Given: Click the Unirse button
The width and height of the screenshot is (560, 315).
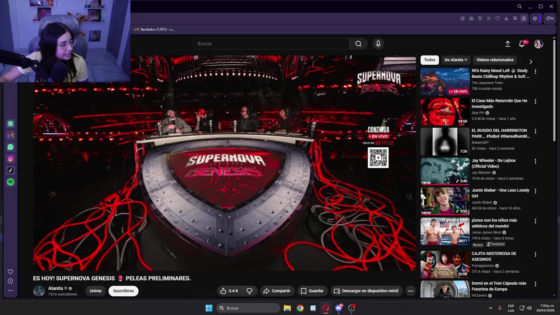Looking at the screenshot, I should coord(95,291).
